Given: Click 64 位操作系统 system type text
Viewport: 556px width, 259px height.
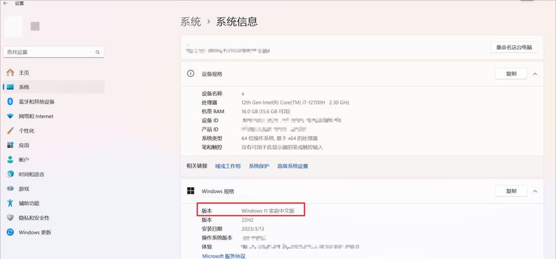Looking at the screenshot, I should tap(280, 138).
